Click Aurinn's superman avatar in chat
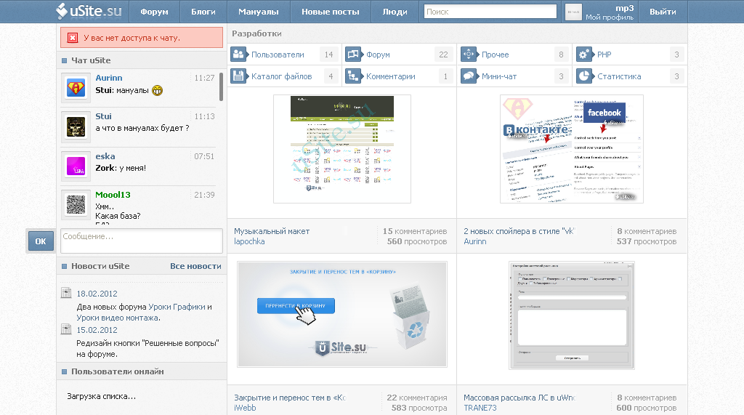 pos(76,87)
